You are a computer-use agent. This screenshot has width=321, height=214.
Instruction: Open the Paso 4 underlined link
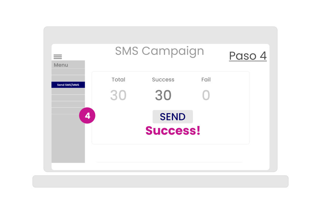pos(248,56)
